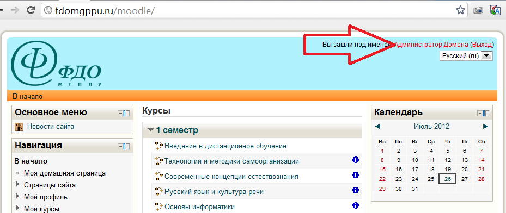Screen dimensions: 506x213
Task: Click the browser forward arrow
Action: tap(15, 10)
